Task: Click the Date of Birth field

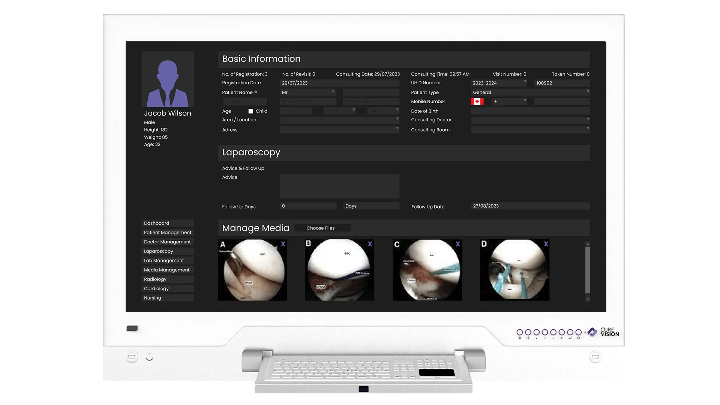Action: 530,111
